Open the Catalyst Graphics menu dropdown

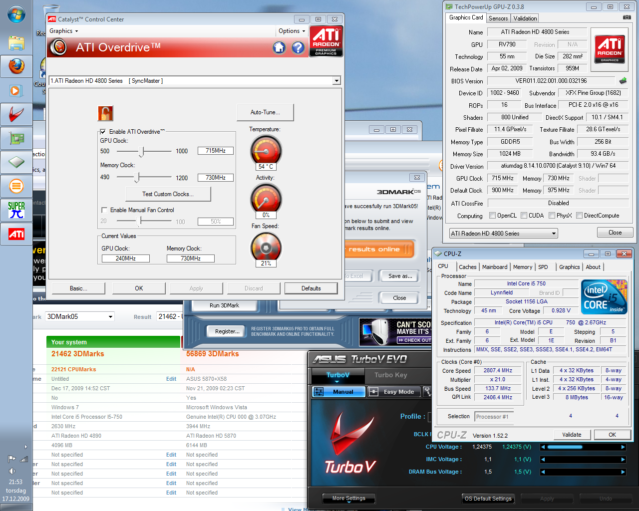[63, 31]
